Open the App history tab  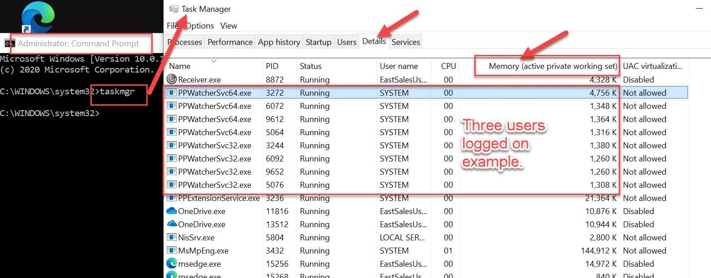[279, 42]
